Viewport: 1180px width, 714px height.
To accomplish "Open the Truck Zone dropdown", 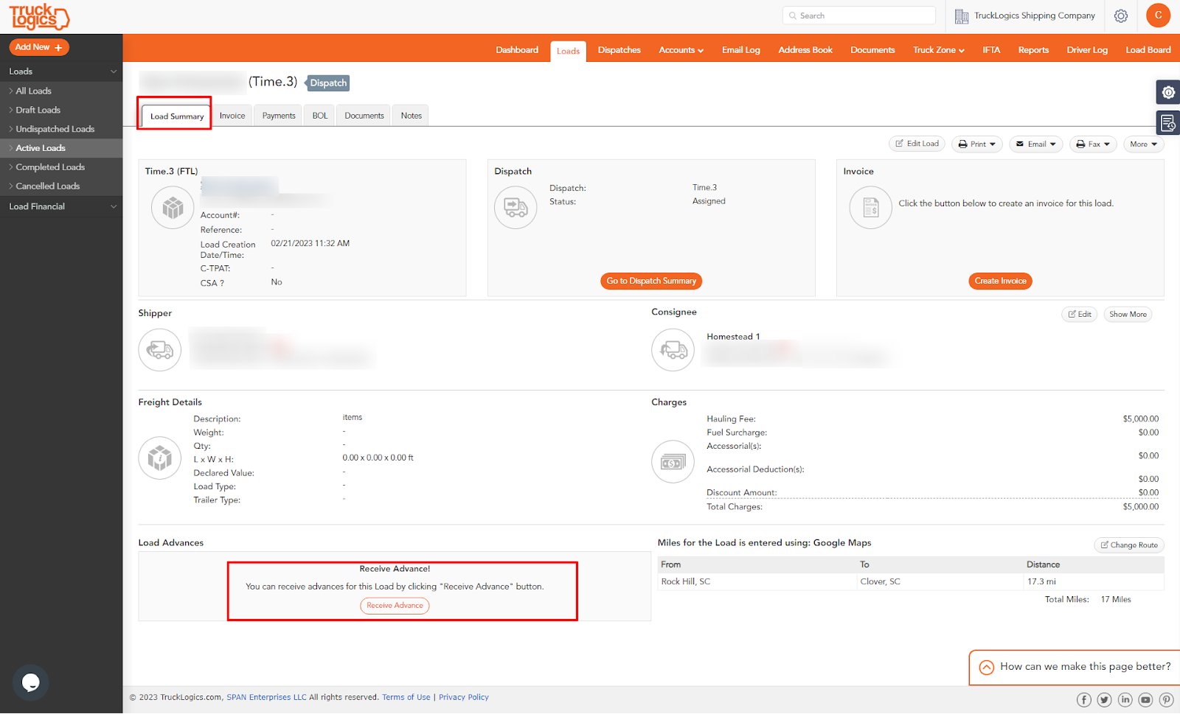I will tap(937, 49).
